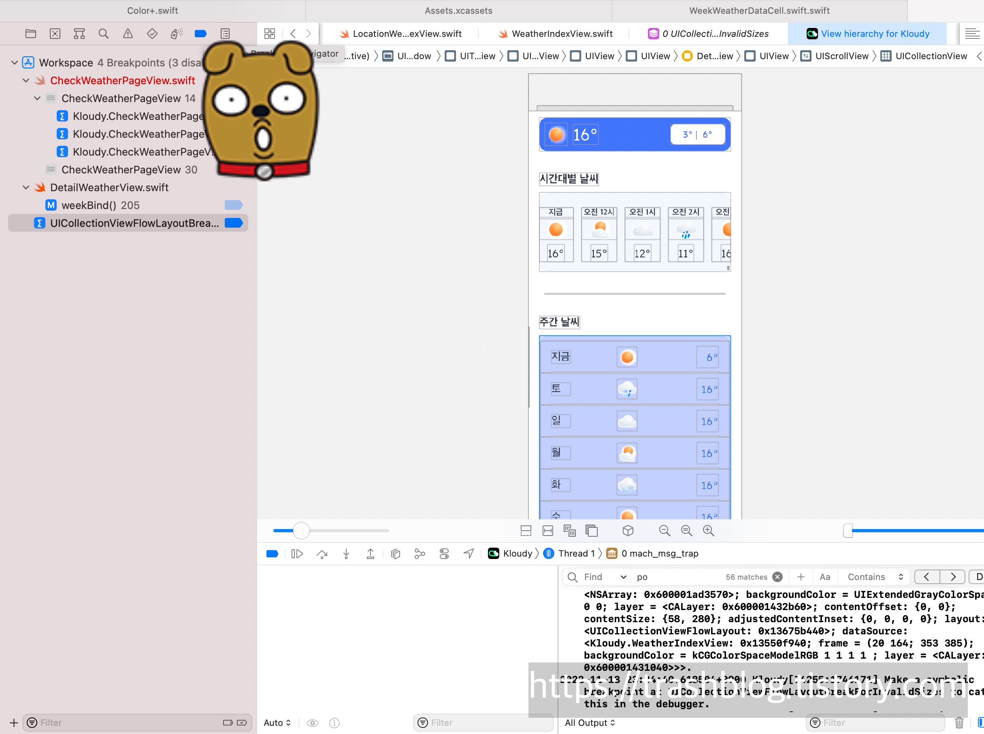The image size is (984, 734).
Task: Go to next find match
Action: [x=952, y=577]
